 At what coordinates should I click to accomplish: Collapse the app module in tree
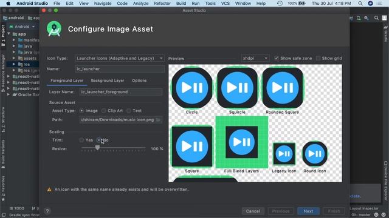coord(9,34)
